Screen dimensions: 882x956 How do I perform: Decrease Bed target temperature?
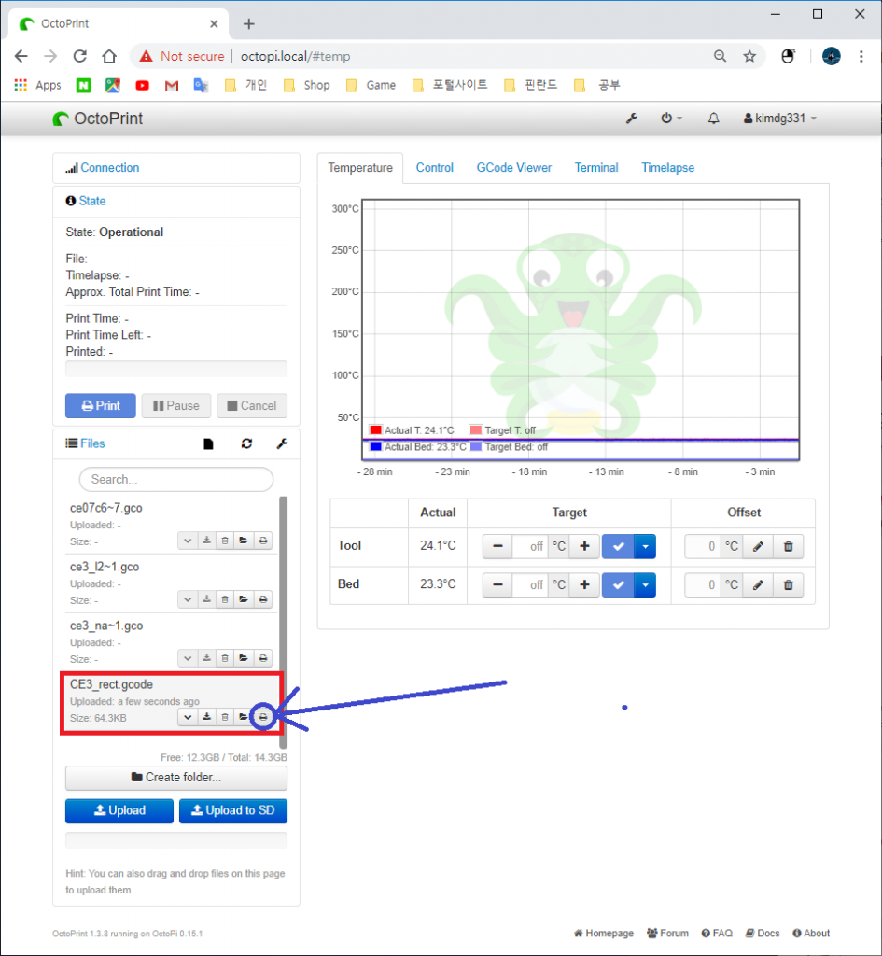[498, 584]
